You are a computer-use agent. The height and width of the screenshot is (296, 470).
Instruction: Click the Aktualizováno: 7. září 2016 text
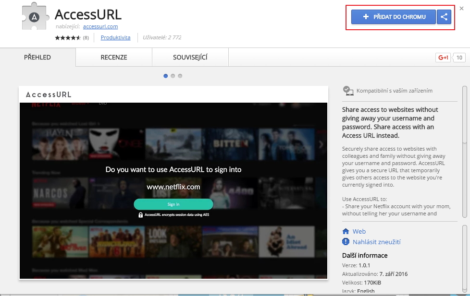tap(375, 274)
